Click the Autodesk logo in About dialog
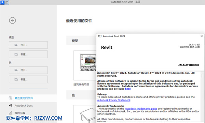205x123 pixels. 189,65
